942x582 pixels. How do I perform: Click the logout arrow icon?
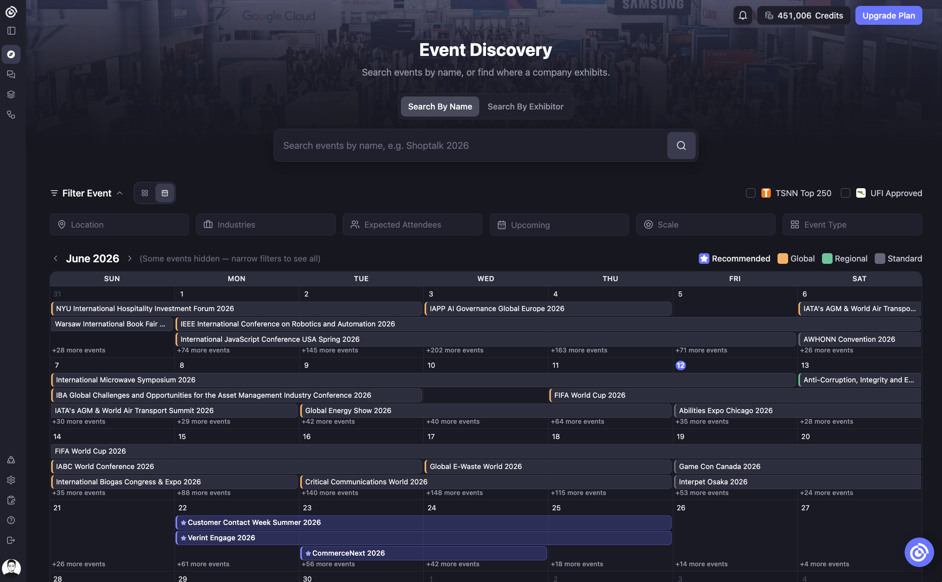pos(11,540)
